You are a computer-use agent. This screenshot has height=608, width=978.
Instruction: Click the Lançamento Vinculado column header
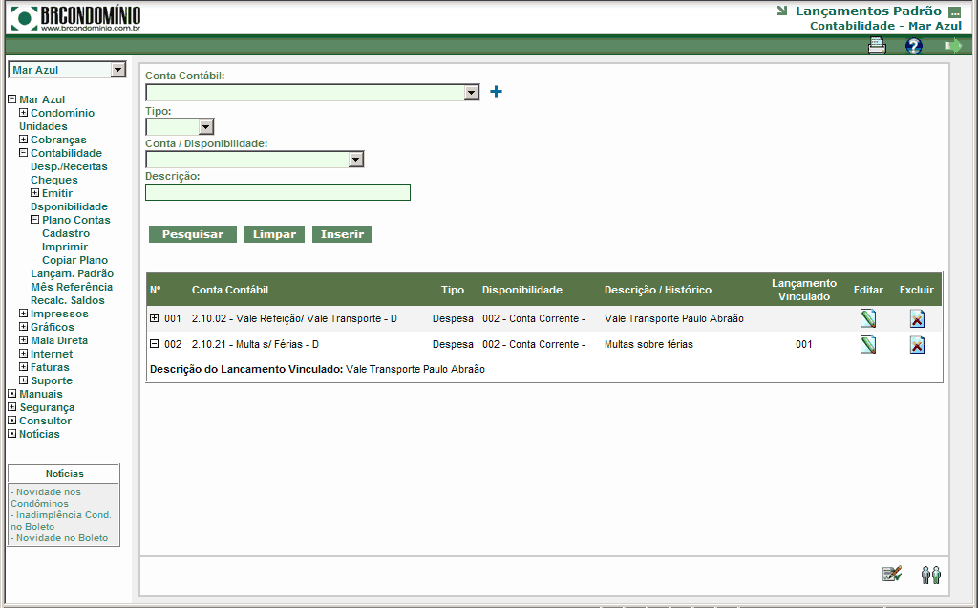click(804, 290)
